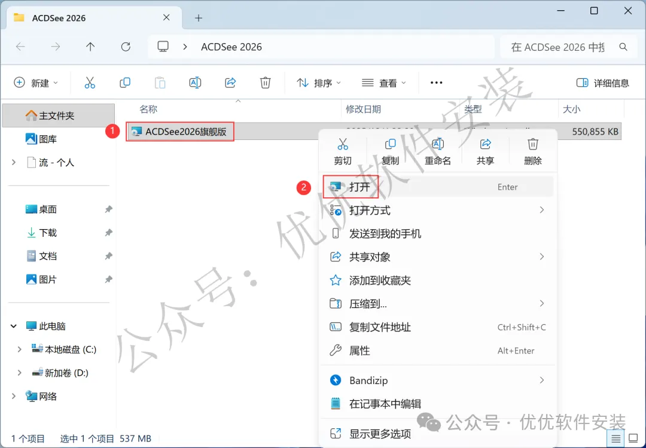Open the 新建 dropdown

pyautogui.click(x=36, y=83)
